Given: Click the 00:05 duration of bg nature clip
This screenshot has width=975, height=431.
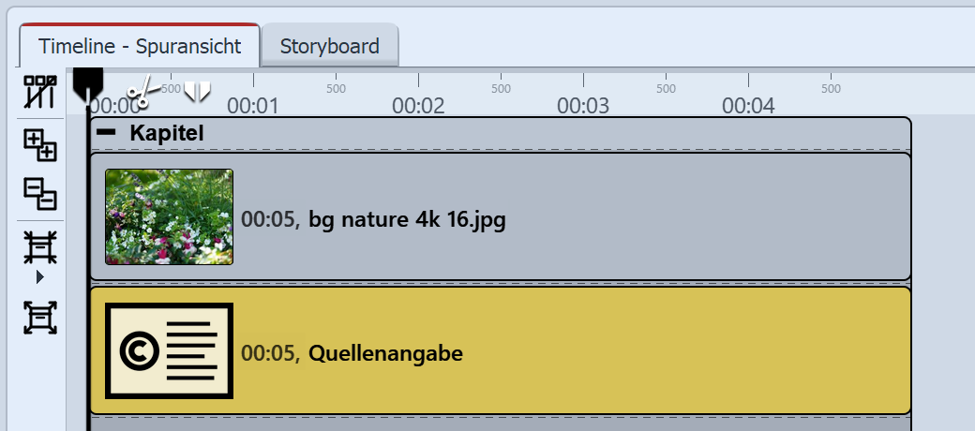Looking at the screenshot, I should point(269,220).
